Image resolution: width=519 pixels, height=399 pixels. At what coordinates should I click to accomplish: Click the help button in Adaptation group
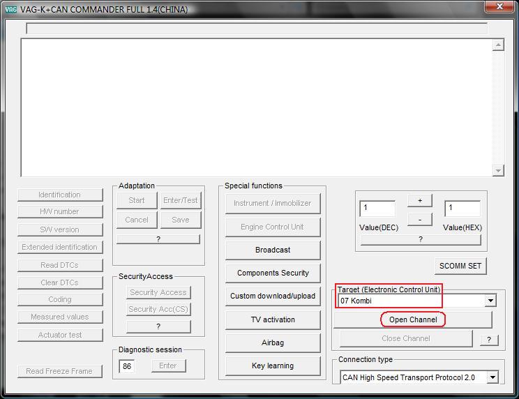[x=158, y=239]
